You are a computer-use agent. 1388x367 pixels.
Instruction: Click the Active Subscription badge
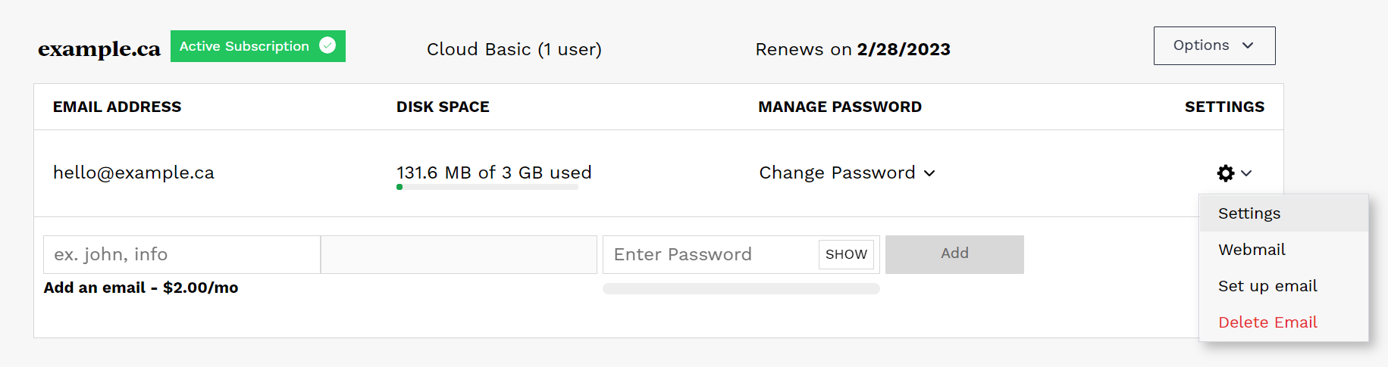coord(258,46)
